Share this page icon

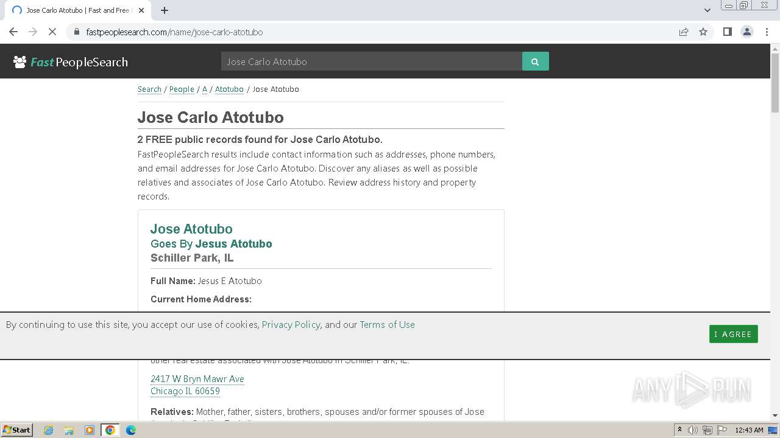(684, 32)
